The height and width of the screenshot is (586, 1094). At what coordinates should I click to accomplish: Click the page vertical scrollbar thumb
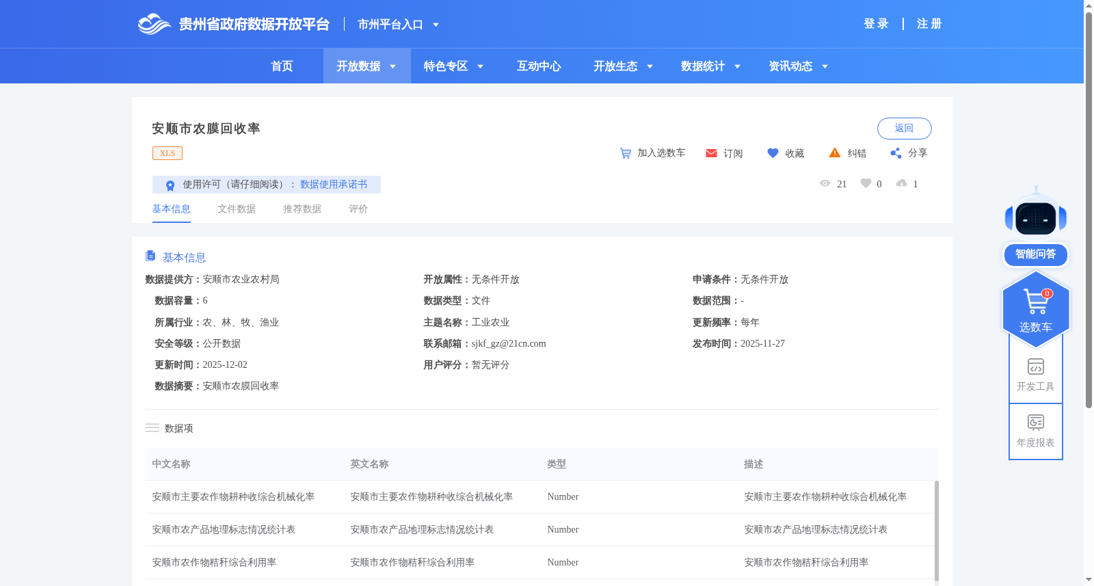pos(1089,210)
